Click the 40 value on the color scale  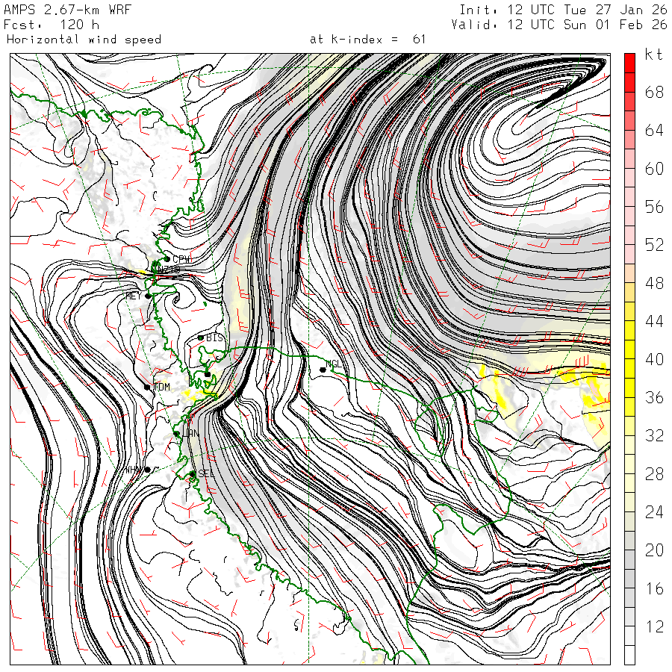coord(654,359)
